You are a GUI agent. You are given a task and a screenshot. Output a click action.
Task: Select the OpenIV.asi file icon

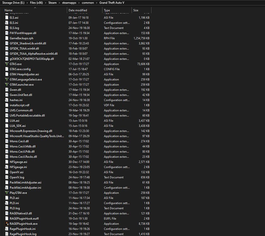[x=7, y=172]
